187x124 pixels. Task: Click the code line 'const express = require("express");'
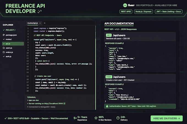pyautogui.click(x=50, y=28)
